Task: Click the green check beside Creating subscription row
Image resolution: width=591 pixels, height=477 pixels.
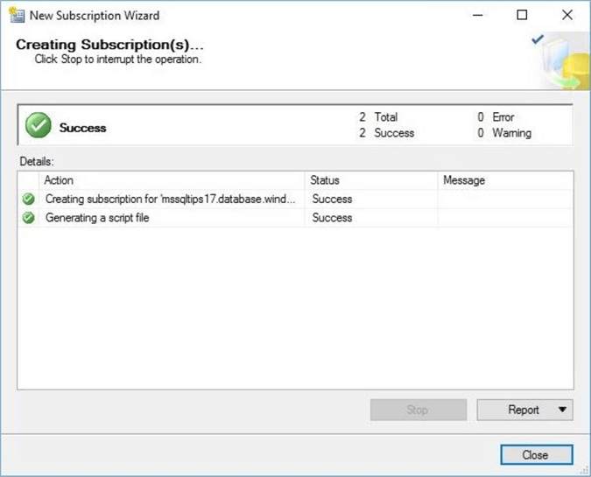Action: pyautogui.click(x=28, y=199)
